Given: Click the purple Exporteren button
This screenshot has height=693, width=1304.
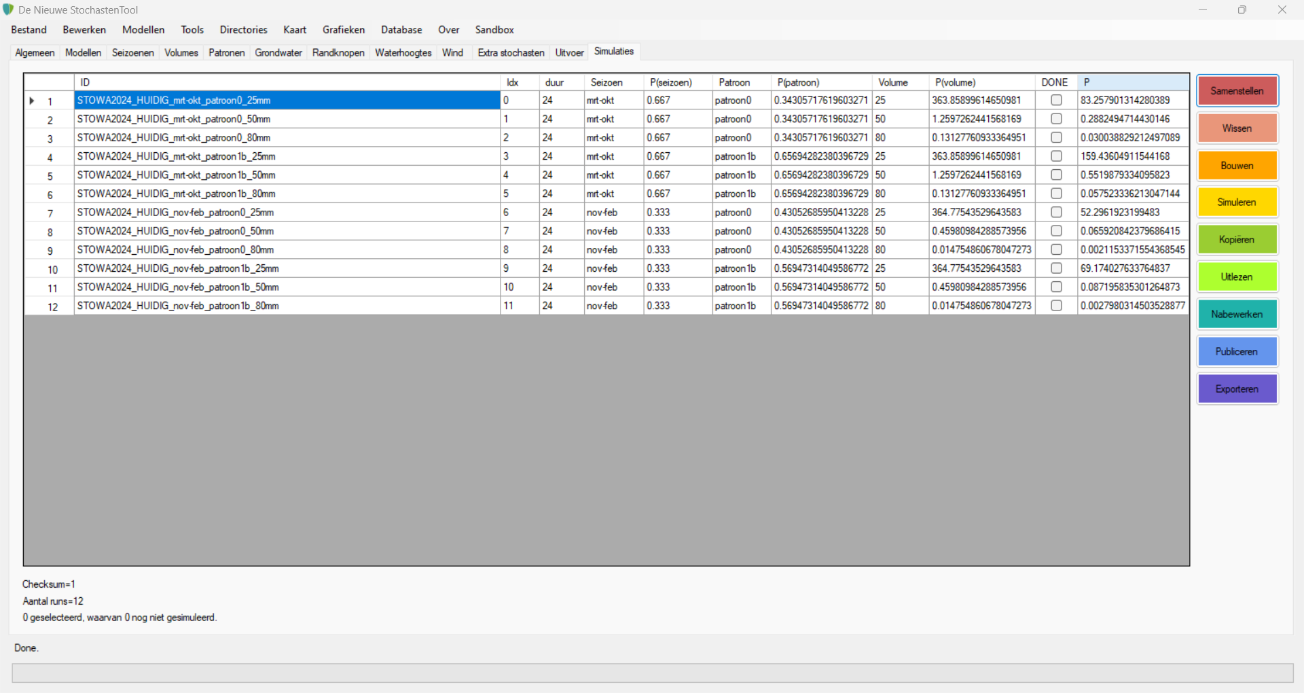Looking at the screenshot, I should click(x=1237, y=389).
